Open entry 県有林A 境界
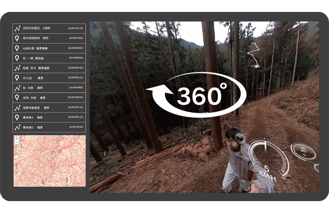The width and height of the screenshot is (329, 213). pos(49,118)
